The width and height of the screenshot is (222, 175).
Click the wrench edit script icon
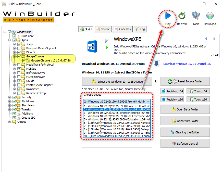pos(107,41)
